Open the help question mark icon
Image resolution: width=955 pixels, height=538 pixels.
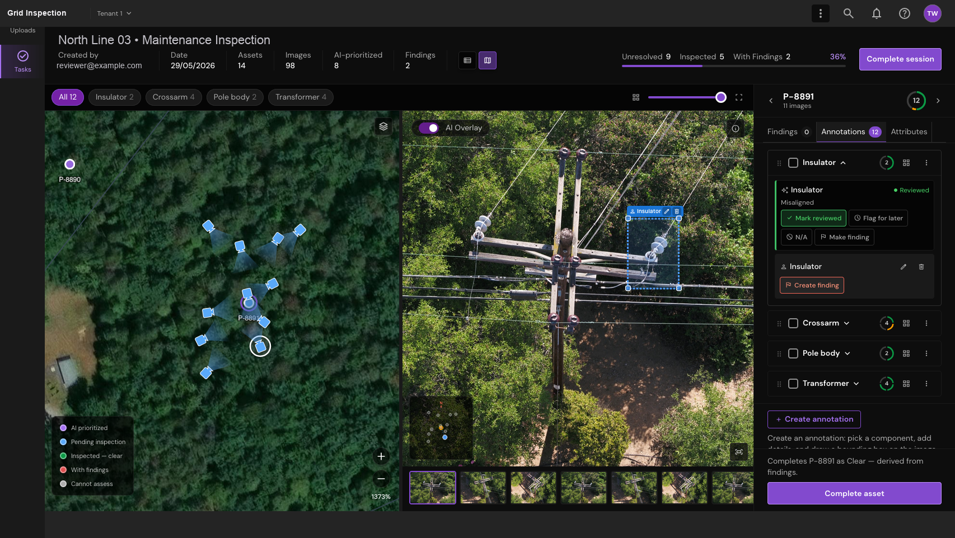905,13
